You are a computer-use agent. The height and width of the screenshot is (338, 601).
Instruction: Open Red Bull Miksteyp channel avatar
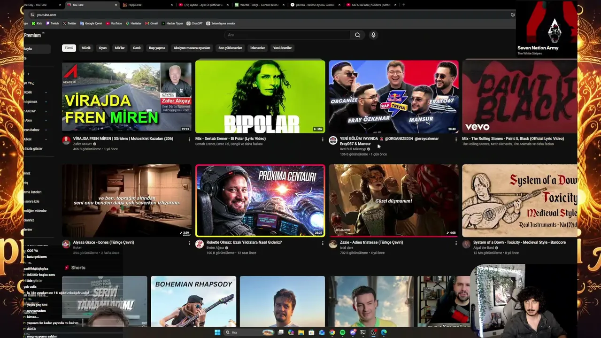(333, 140)
